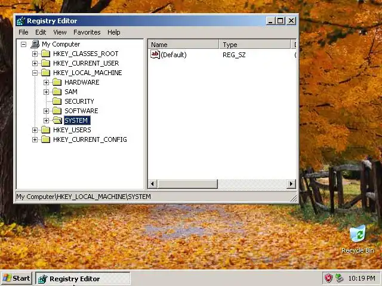The height and width of the screenshot is (286, 382).
Task: Open the File menu
Action: [x=23, y=32]
